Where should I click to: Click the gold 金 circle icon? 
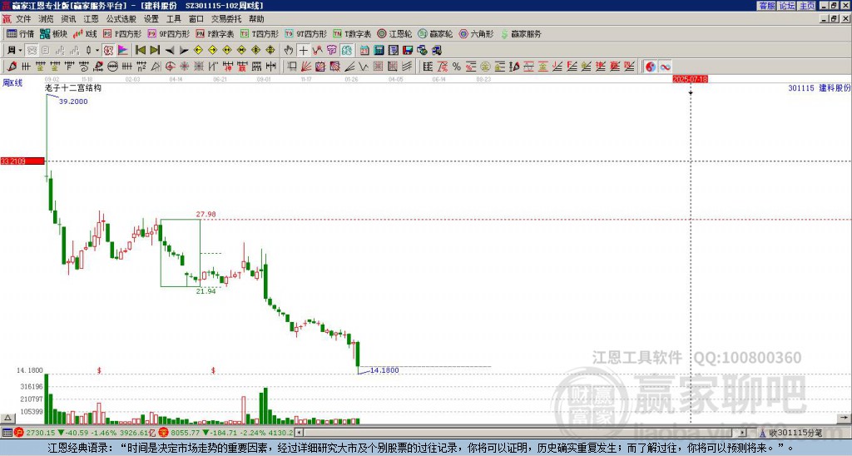[x=485, y=67]
